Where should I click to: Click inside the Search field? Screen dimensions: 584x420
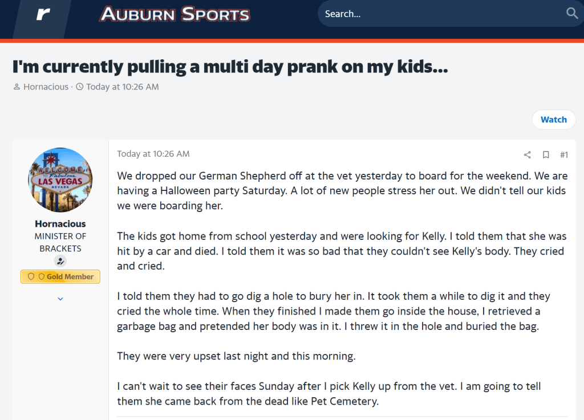[439, 14]
